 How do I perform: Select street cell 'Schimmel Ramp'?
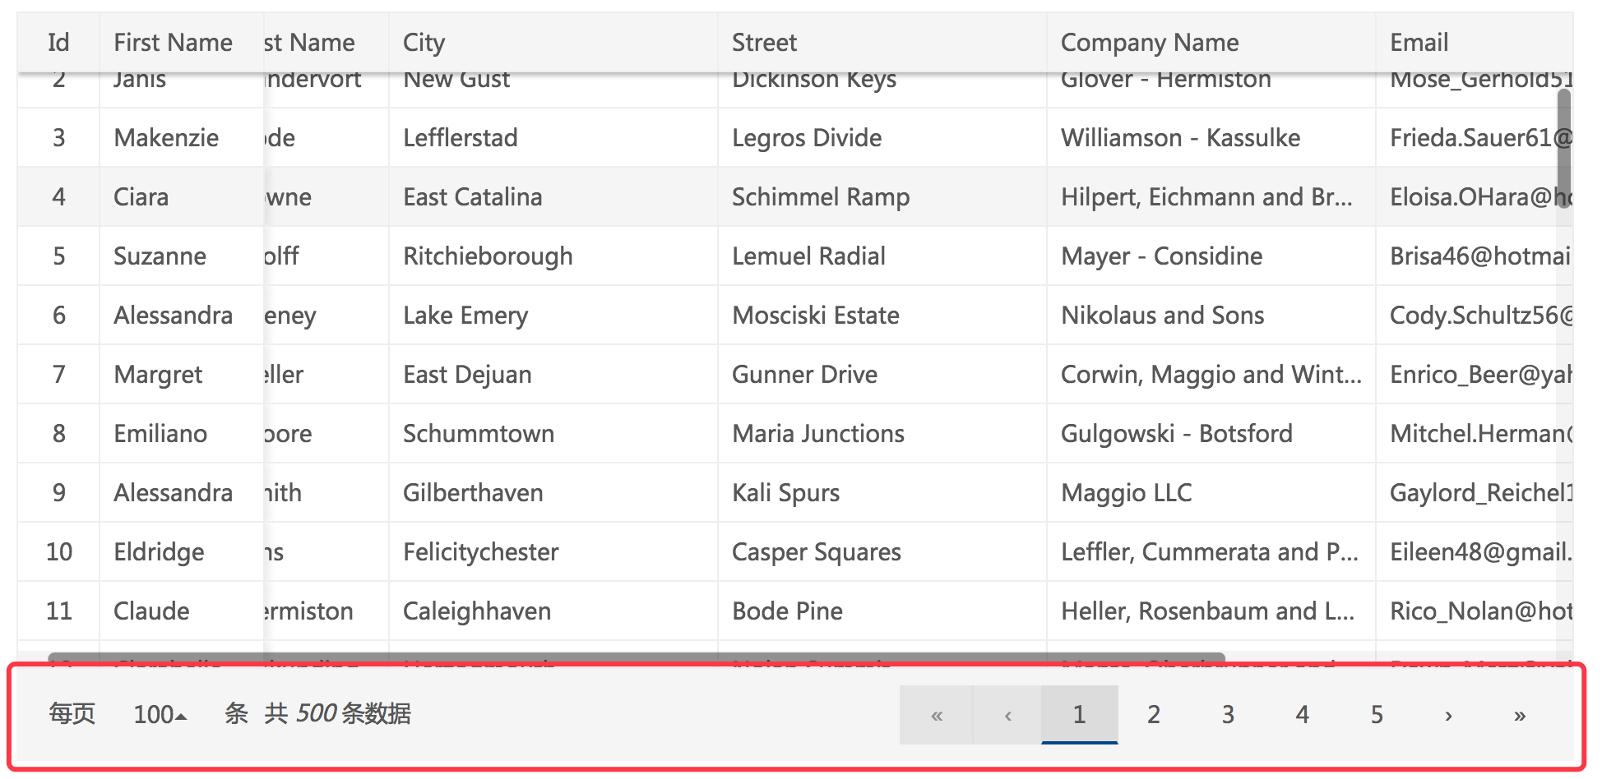pos(882,197)
